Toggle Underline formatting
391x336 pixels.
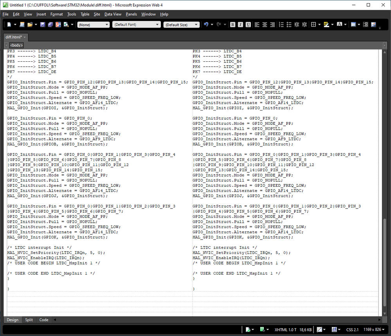248,25
